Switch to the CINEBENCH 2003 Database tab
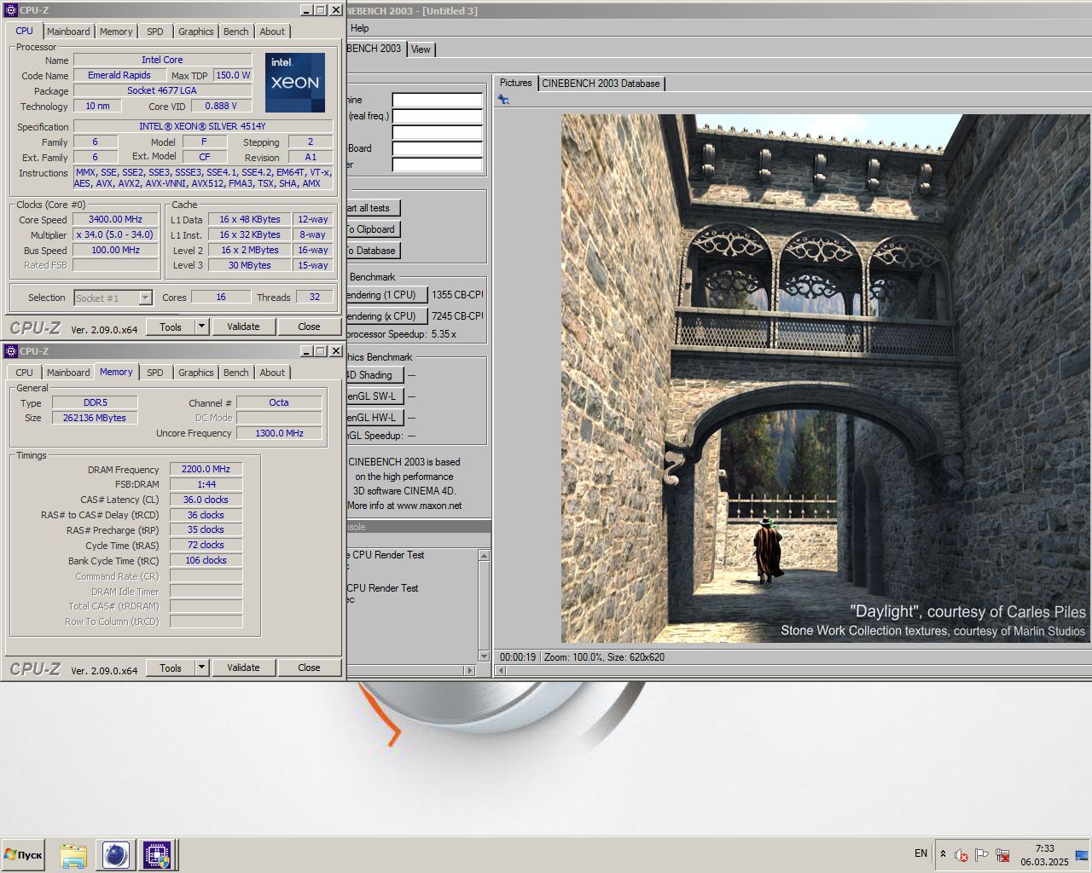Image resolution: width=1092 pixels, height=873 pixels. point(601,84)
